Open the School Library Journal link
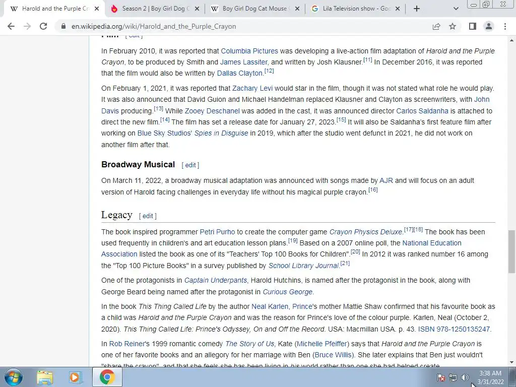This screenshot has height=387, width=516. (x=303, y=266)
